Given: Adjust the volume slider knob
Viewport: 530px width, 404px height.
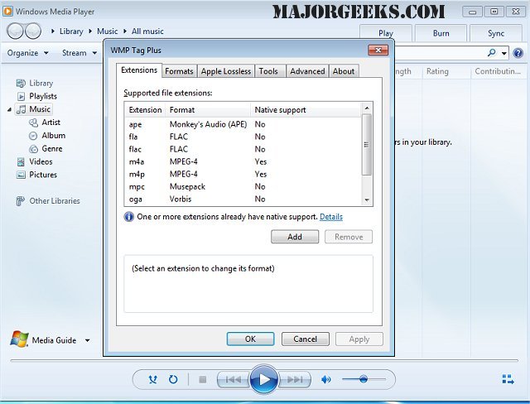Looking at the screenshot, I should (x=364, y=379).
